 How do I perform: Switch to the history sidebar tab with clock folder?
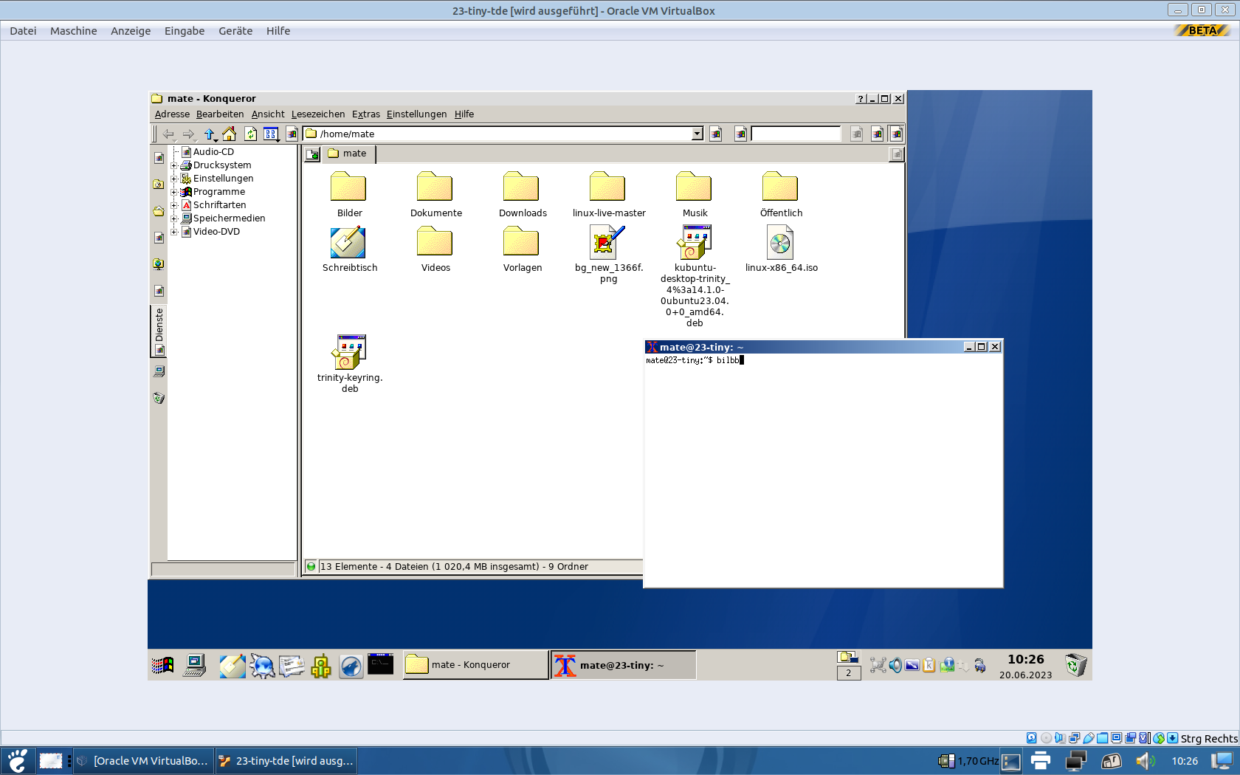(x=159, y=185)
